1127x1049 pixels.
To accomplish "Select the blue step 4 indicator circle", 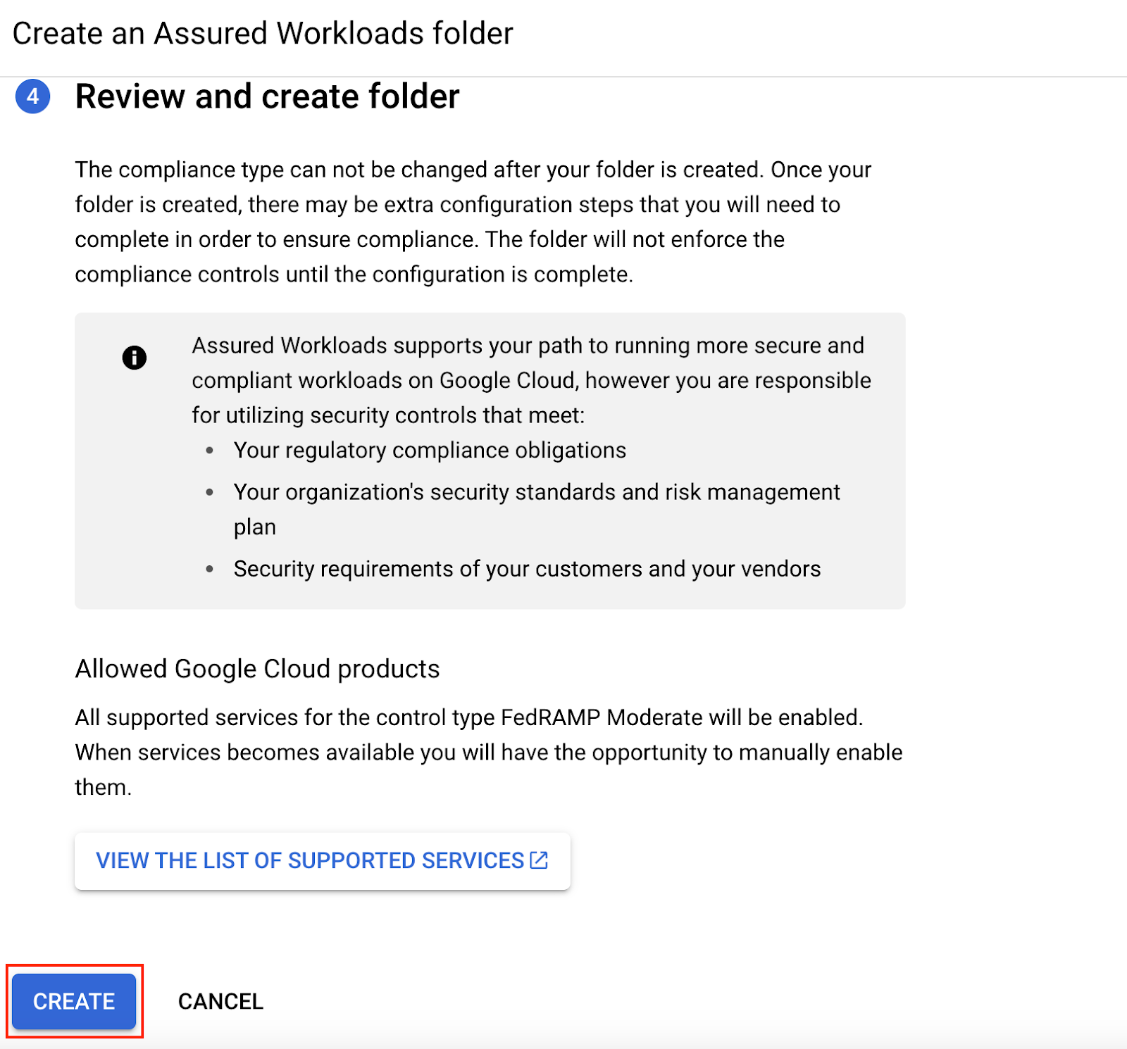I will pos(32,96).
